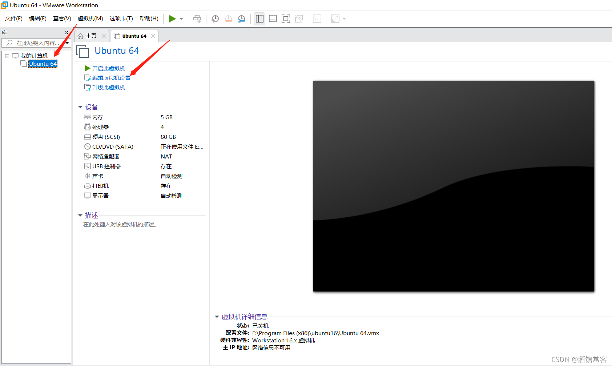The image size is (612, 366).
Task: Click the network icon beside 网络适配器
Action: click(88, 156)
